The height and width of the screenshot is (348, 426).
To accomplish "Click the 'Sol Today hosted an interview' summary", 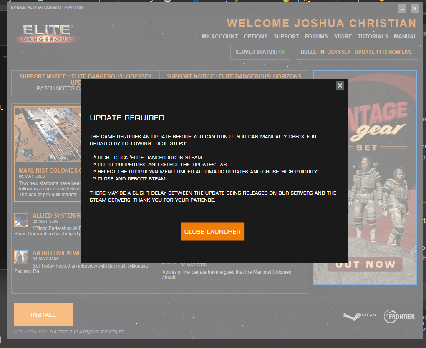I will pyautogui.click(x=81, y=268).
